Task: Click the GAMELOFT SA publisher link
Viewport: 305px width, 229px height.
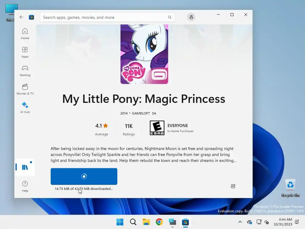Action: pos(144,113)
